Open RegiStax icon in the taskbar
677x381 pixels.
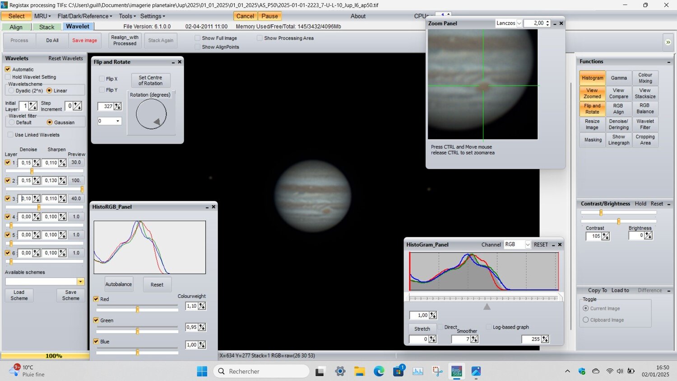click(x=457, y=372)
